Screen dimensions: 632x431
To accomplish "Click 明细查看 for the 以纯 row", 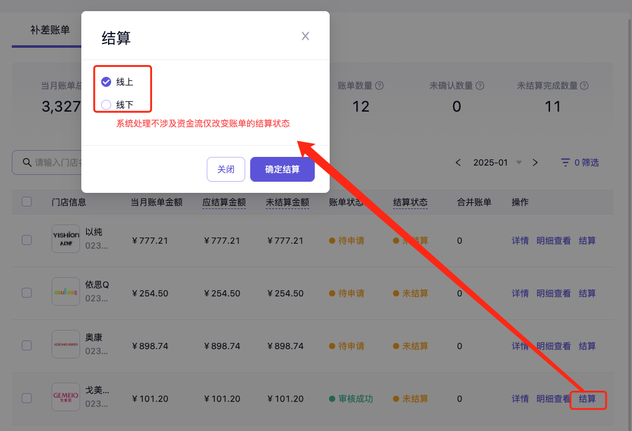I will click(553, 241).
